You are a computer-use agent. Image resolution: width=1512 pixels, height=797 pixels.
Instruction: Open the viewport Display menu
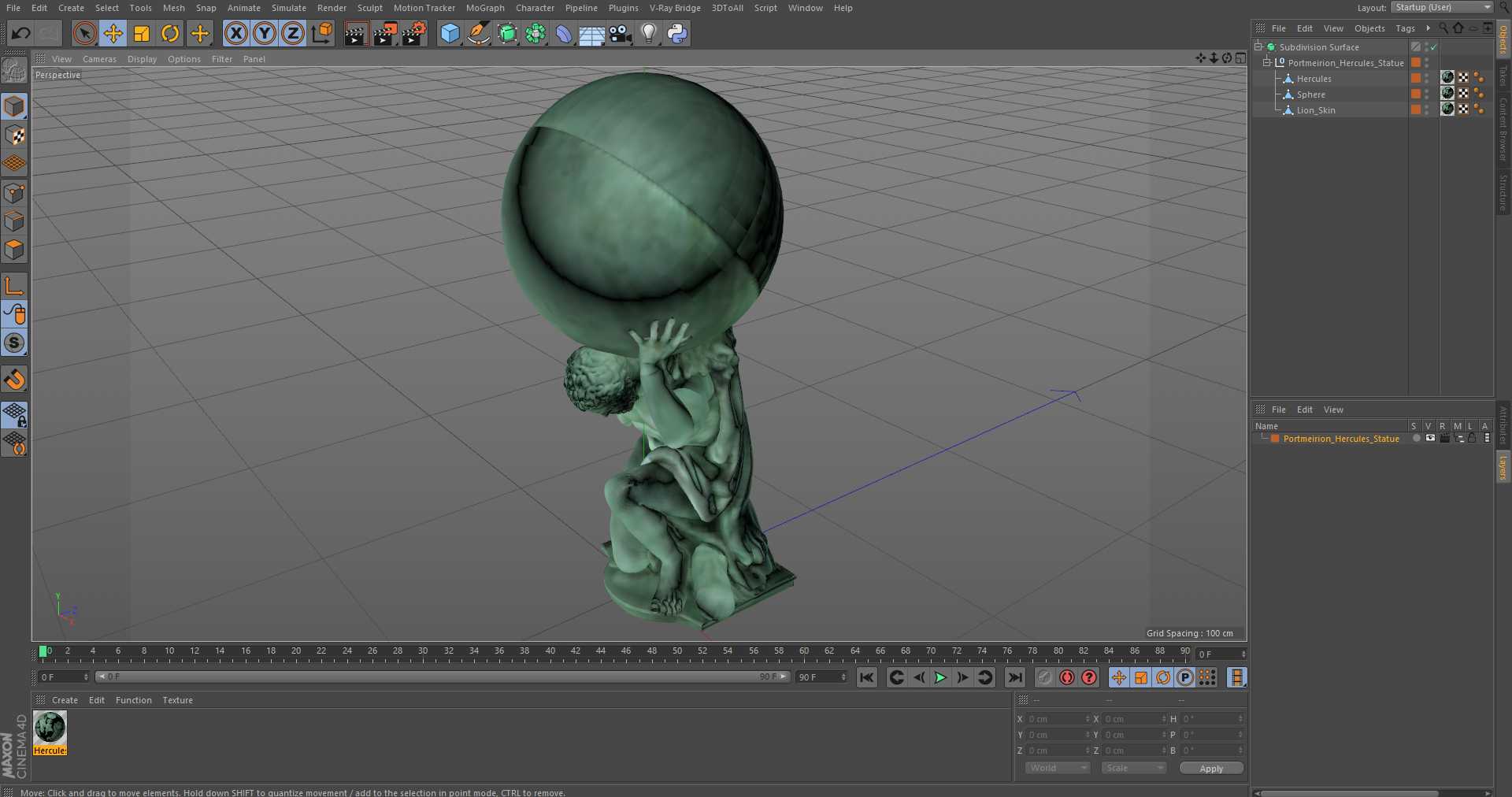(142, 59)
